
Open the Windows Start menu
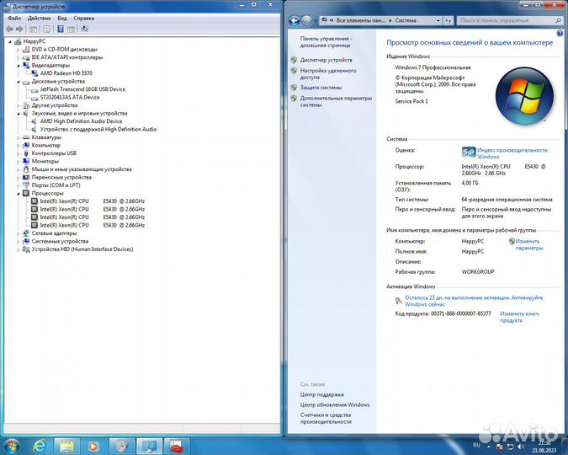tap(12, 446)
